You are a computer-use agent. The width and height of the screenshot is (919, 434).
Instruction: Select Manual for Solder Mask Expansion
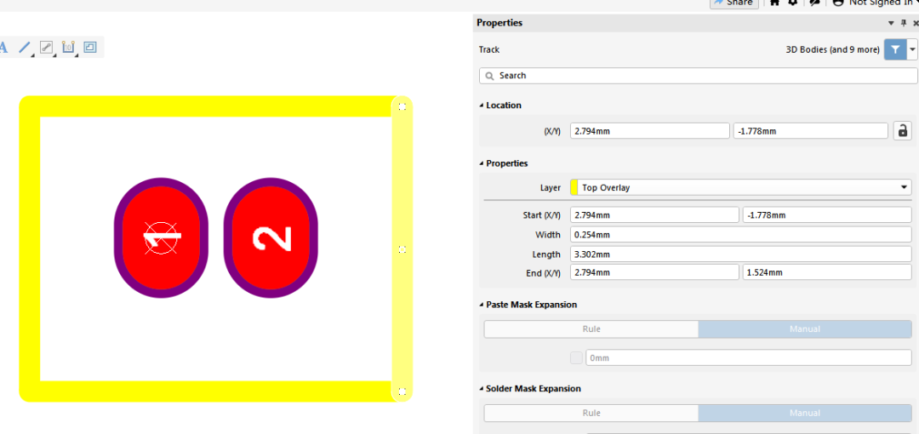point(805,413)
